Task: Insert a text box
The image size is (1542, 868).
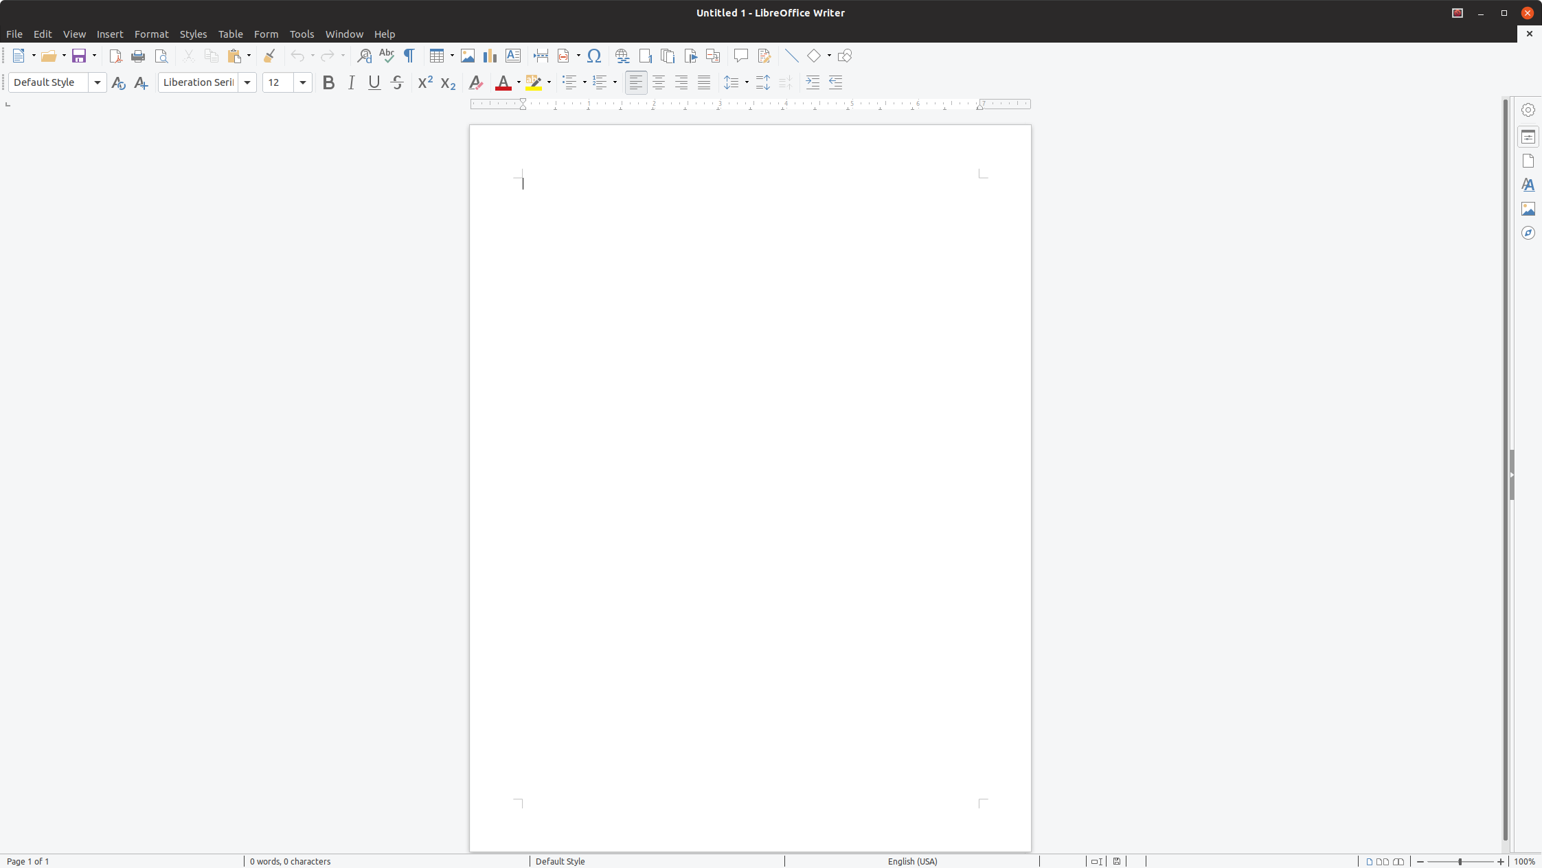Action: point(512,56)
